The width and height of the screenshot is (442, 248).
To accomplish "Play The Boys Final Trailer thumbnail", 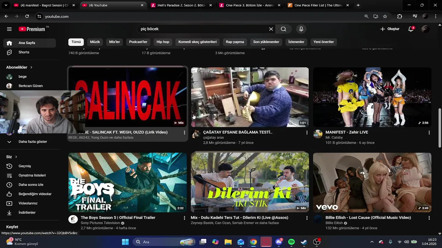I will pyautogui.click(x=127, y=182).
